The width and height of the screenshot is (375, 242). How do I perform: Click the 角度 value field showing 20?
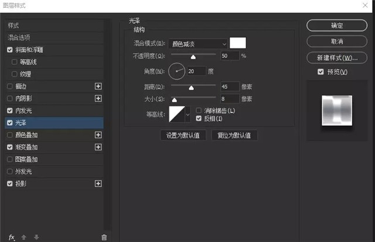[x=196, y=71]
